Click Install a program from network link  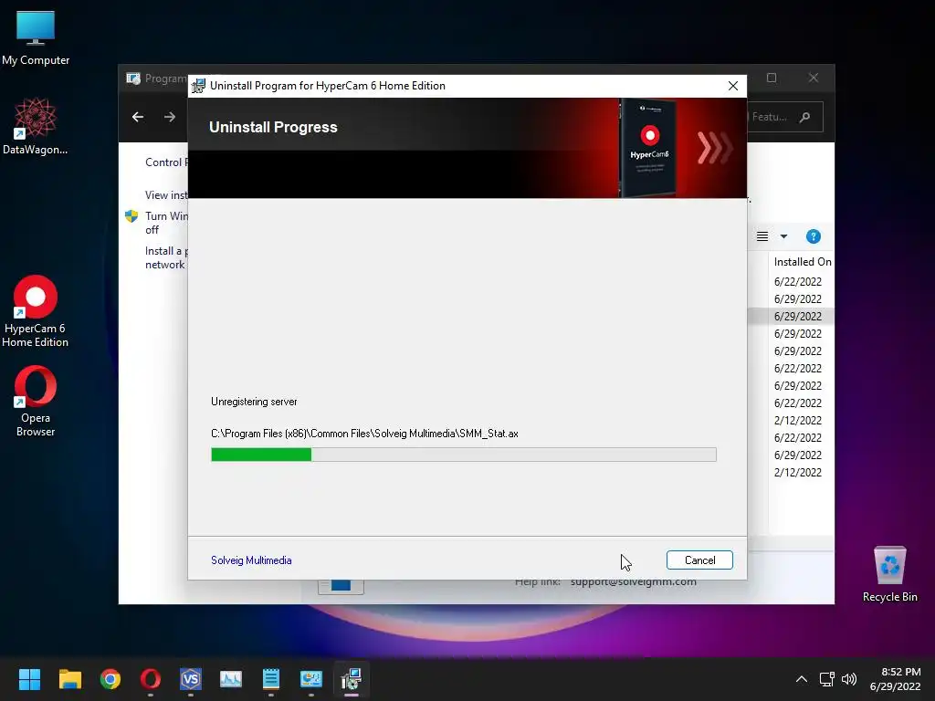(166, 258)
